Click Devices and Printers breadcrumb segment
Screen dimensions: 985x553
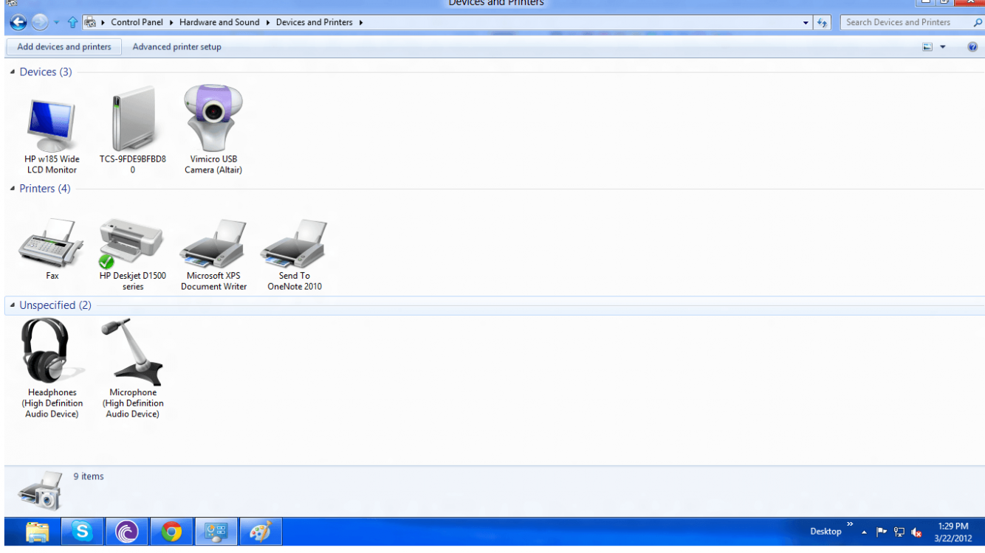point(315,22)
